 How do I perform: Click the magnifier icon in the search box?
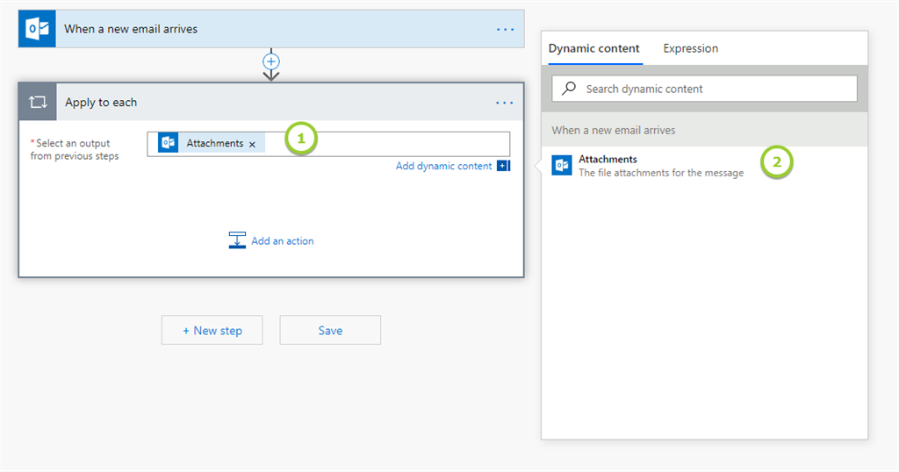pyautogui.click(x=570, y=89)
